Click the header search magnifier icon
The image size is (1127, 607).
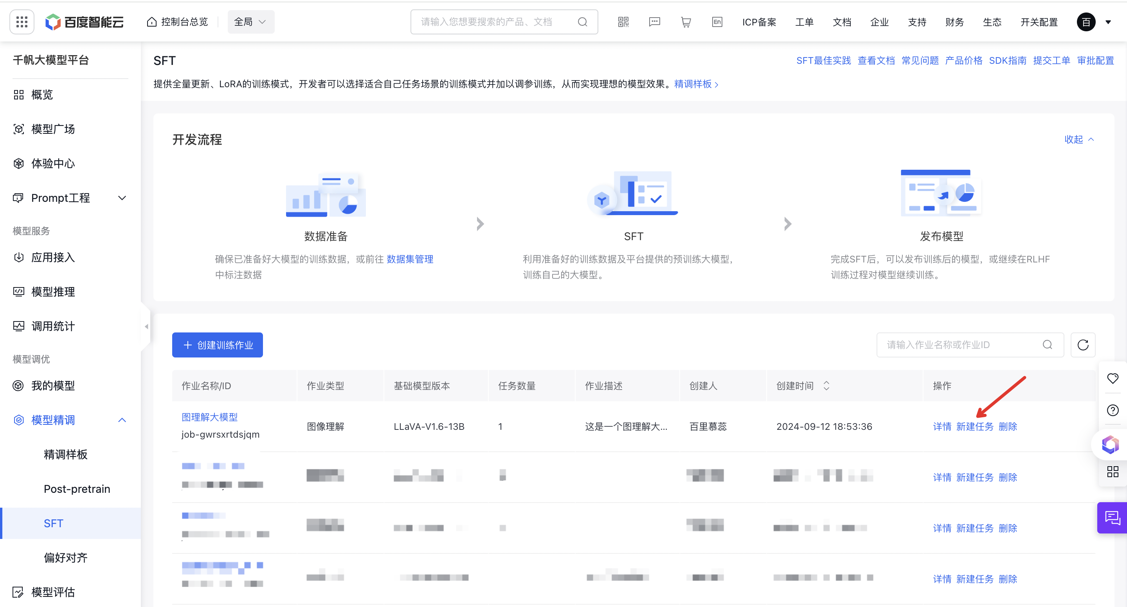(x=582, y=22)
